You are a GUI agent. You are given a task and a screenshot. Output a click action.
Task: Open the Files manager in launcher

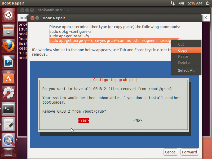8,30
